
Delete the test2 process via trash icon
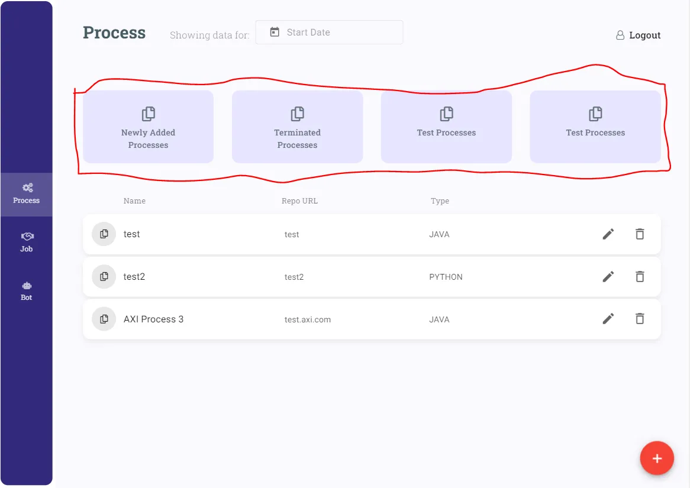pos(640,277)
